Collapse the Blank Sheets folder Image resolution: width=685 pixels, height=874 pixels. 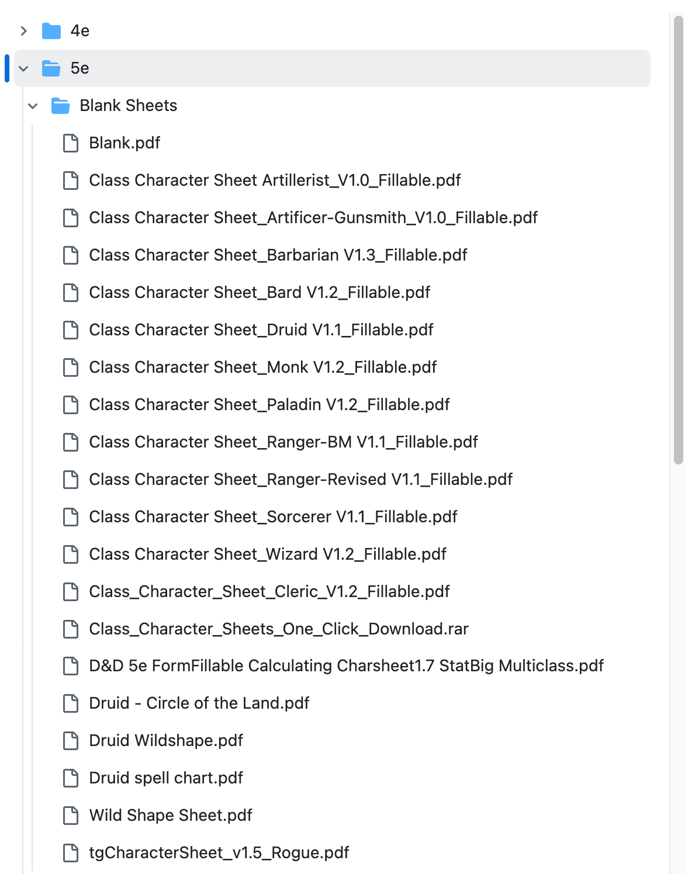pyautogui.click(x=33, y=106)
